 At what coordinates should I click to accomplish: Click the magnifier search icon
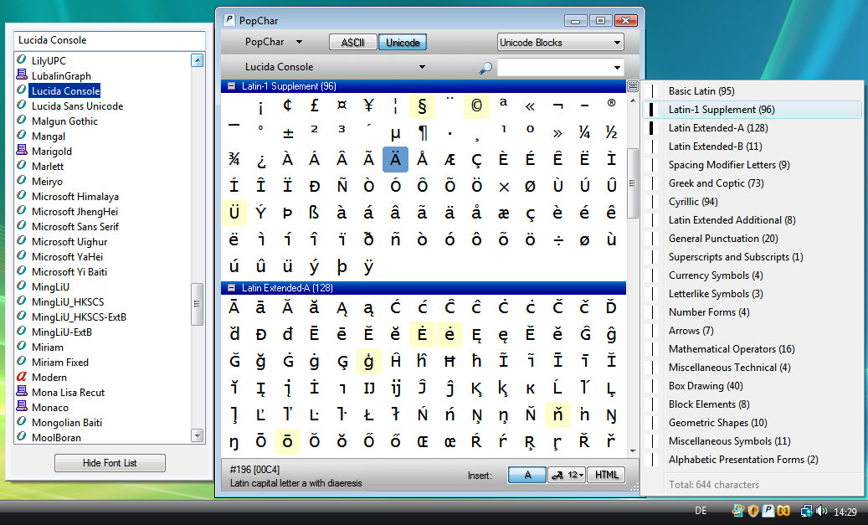[485, 68]
